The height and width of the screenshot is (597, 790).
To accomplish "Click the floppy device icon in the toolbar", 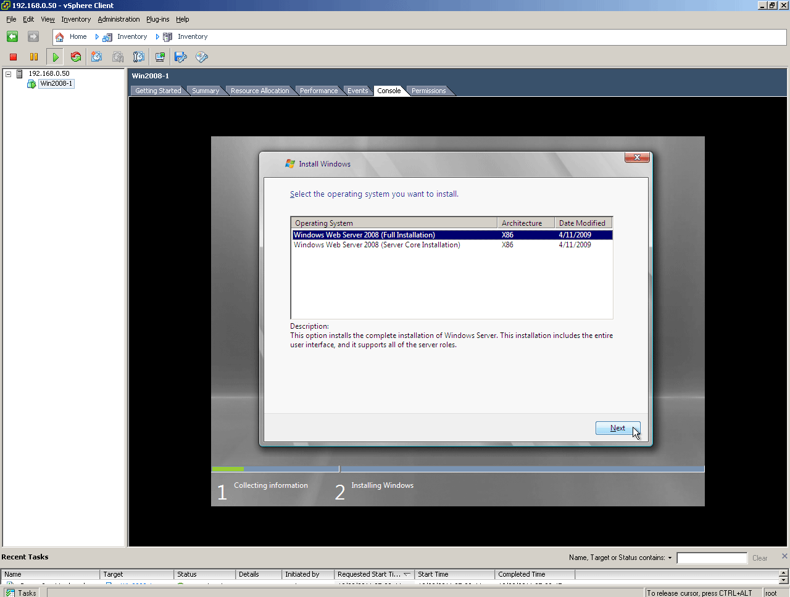I will tap(181, 57).
